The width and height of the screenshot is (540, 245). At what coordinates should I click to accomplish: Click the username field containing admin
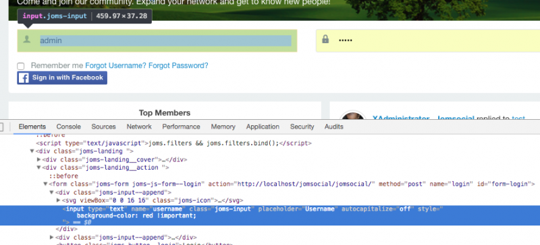157,40
